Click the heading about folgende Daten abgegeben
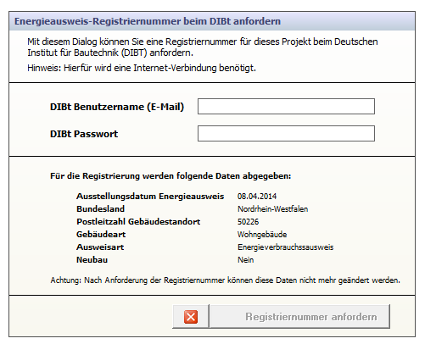Screen dimensions: 425x344 point(171,176)
